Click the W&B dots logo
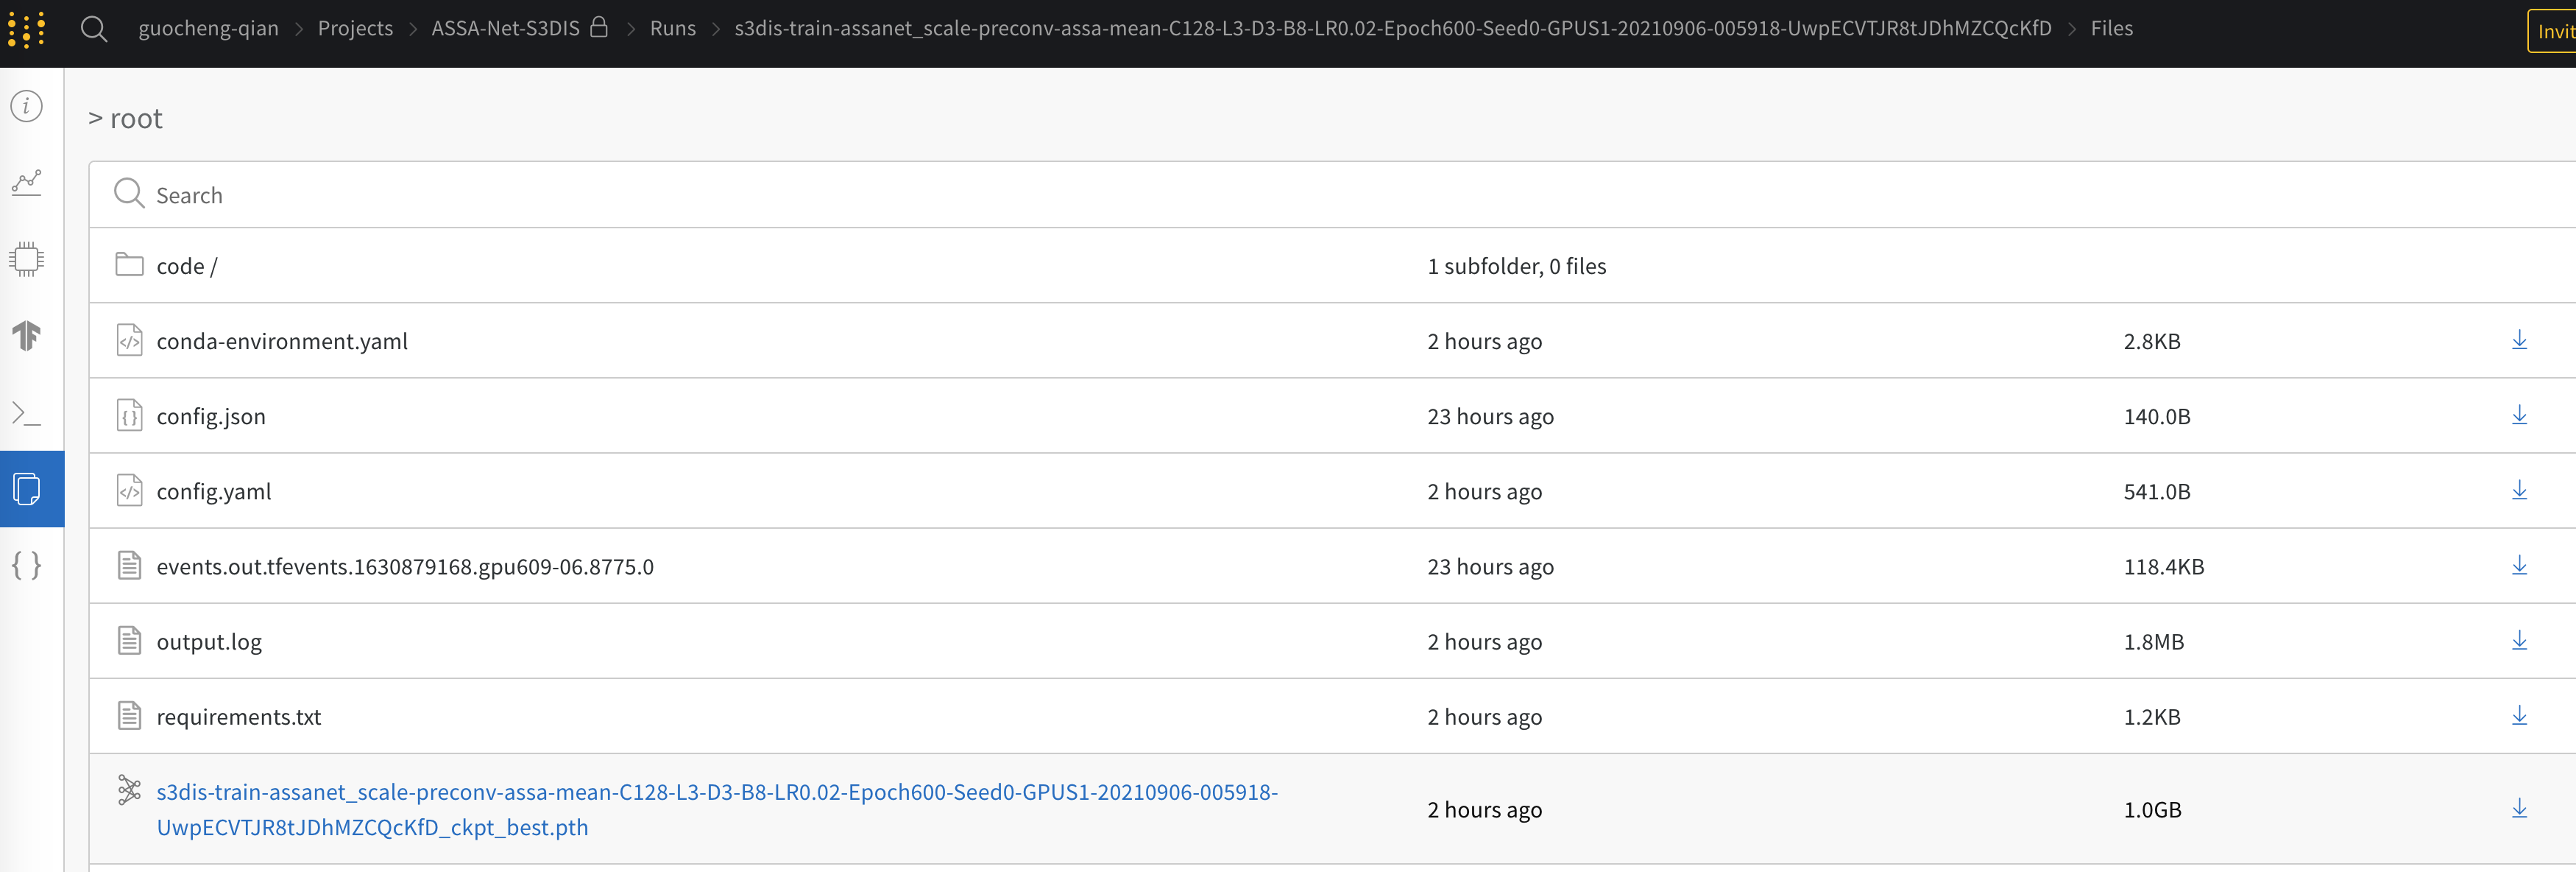Viewport: 2576px width, 872px height. click(x=27, y=29)
